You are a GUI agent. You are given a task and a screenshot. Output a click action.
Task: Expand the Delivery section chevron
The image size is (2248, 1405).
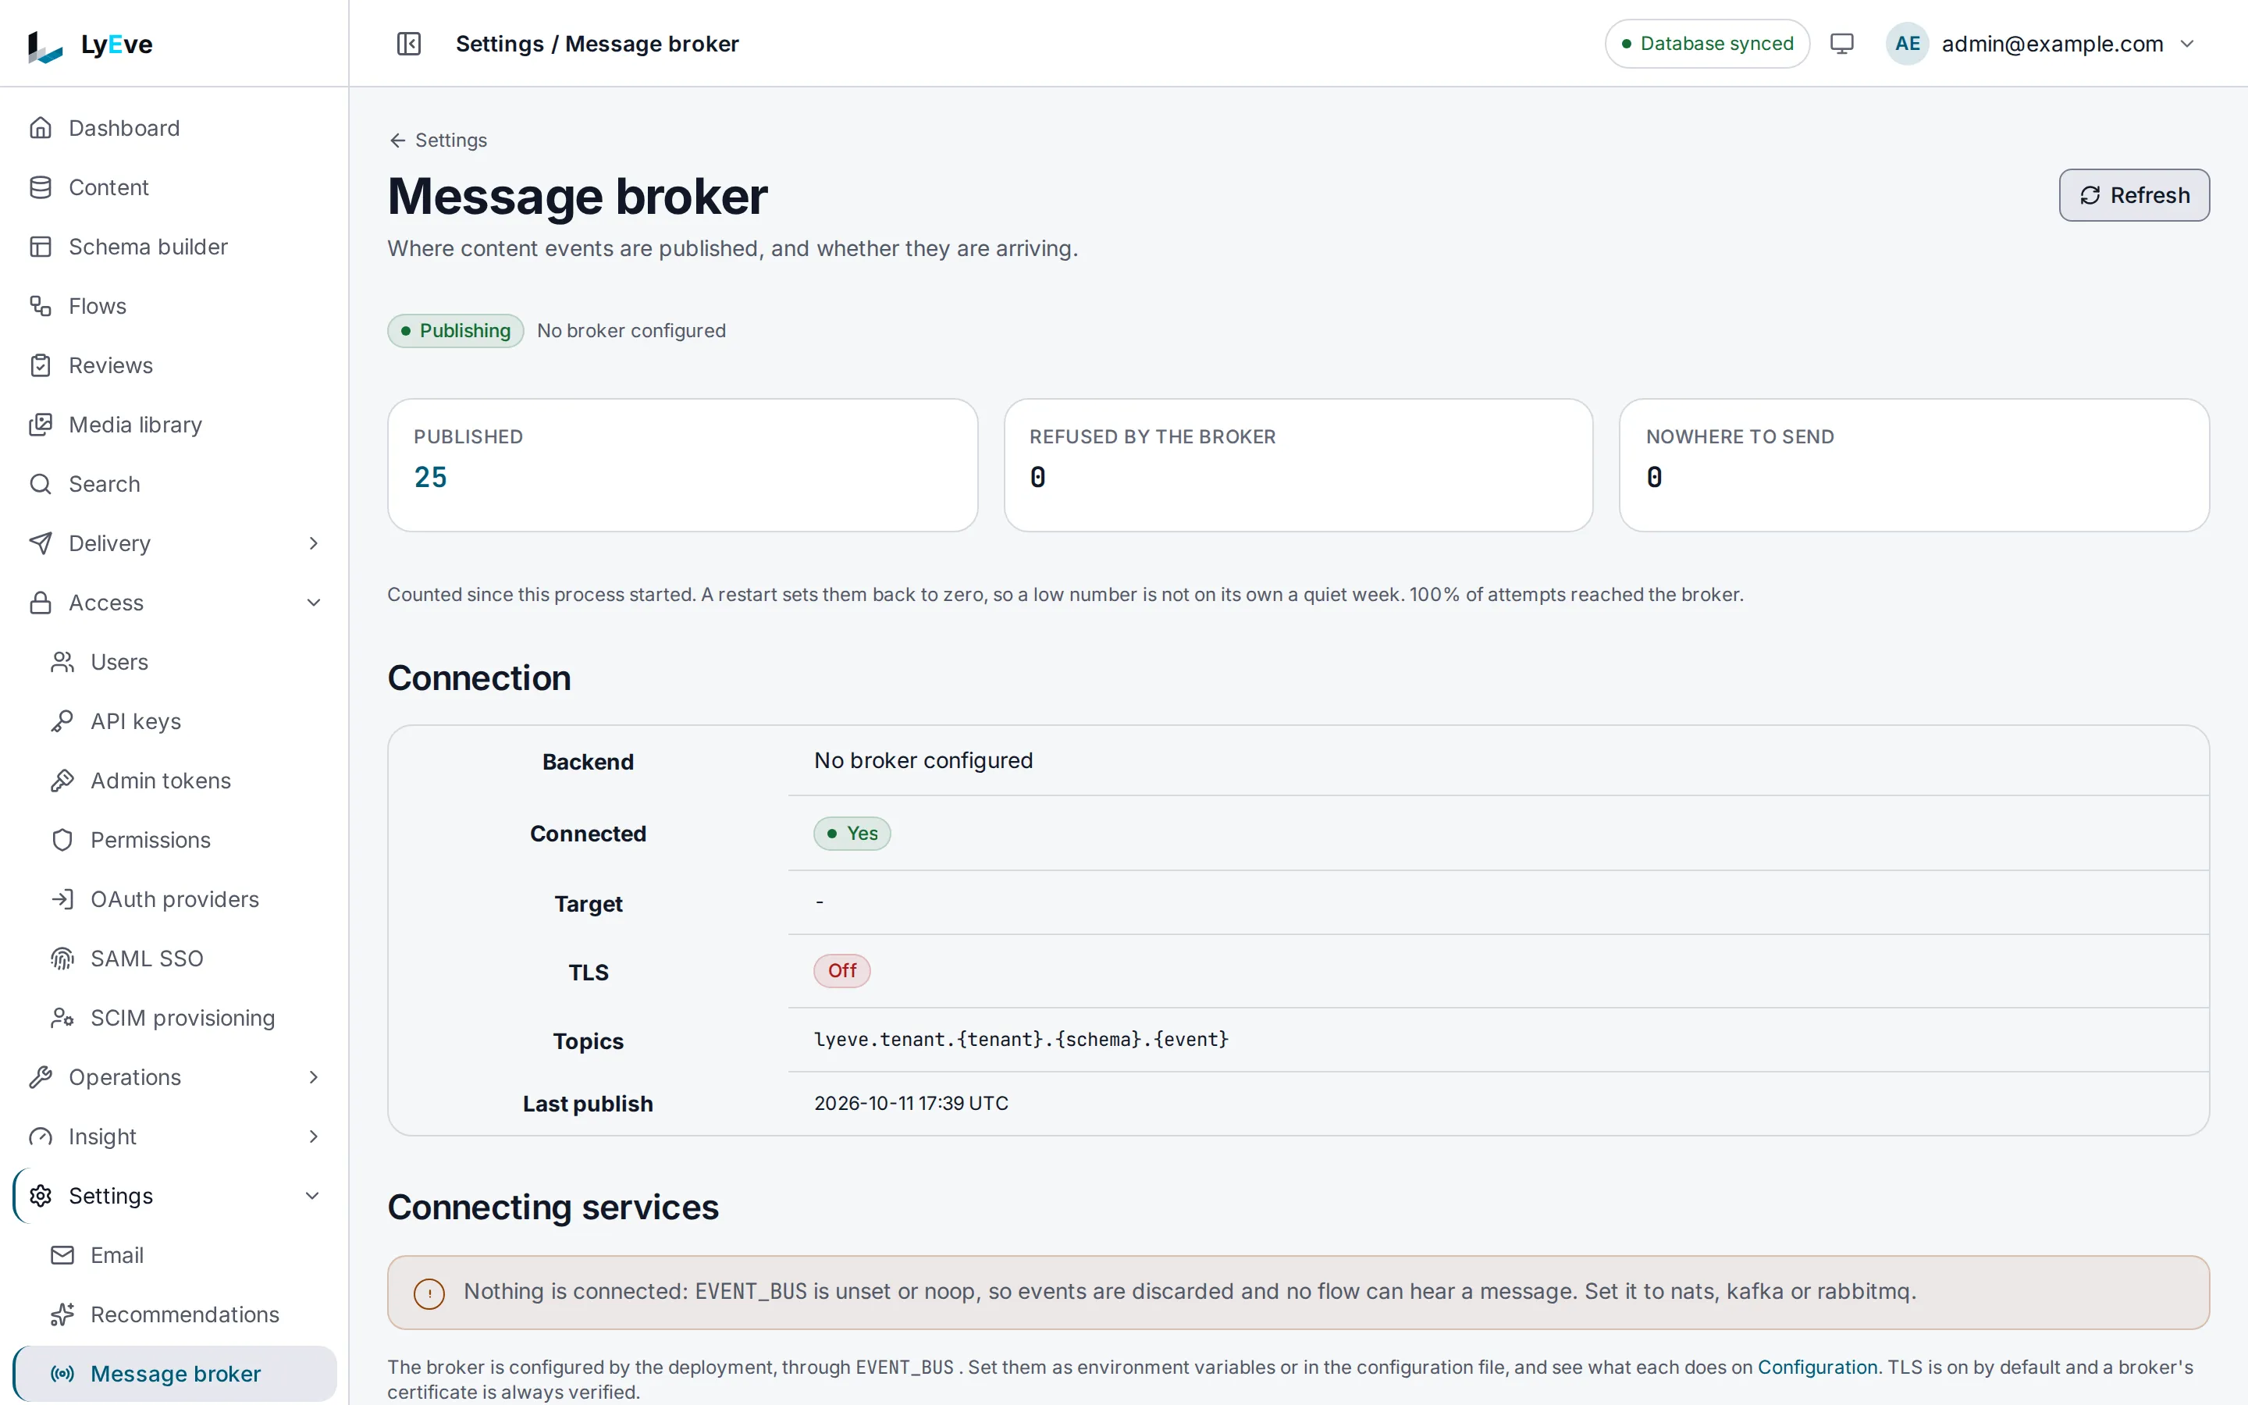(x=314, y=543)
